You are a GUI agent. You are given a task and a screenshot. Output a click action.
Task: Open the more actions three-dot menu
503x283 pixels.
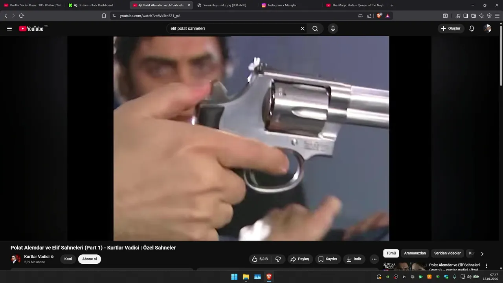(374, 259)
